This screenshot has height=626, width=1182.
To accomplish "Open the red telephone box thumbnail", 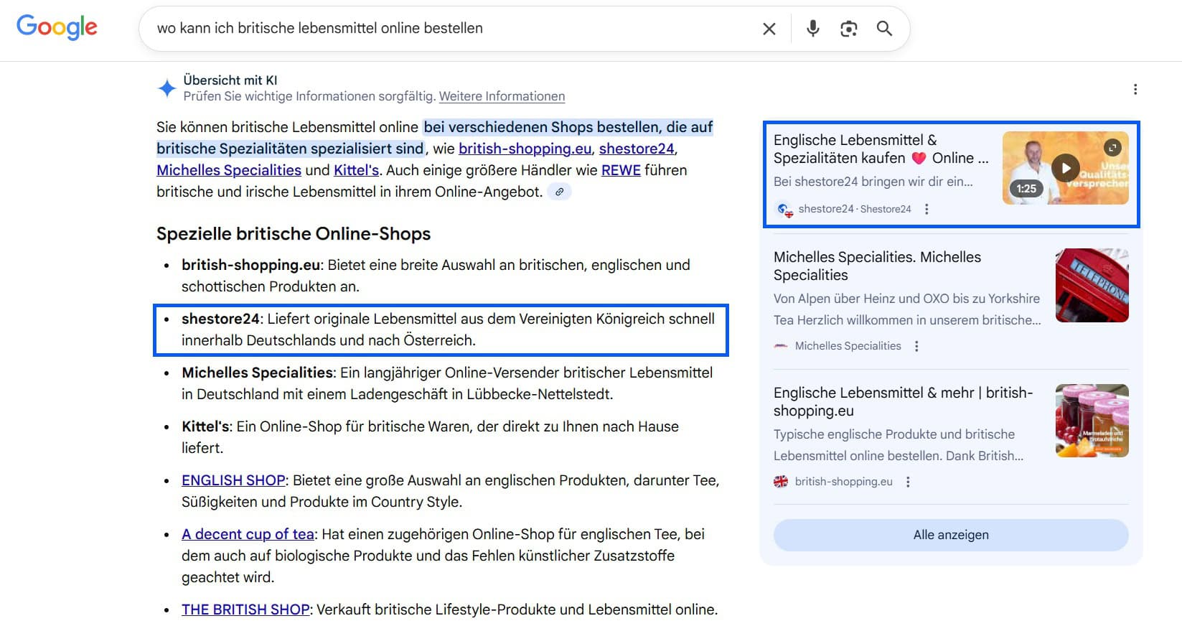I will pyautogui.click(x=1092, y=285).
